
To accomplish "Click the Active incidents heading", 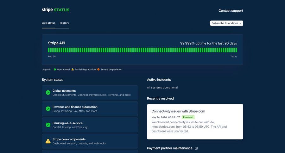I will (159, 80).
